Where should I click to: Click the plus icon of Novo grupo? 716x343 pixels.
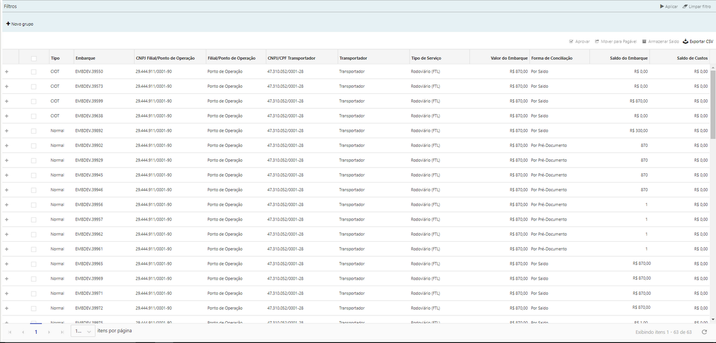pyautogui.click(x=8, y=24)
